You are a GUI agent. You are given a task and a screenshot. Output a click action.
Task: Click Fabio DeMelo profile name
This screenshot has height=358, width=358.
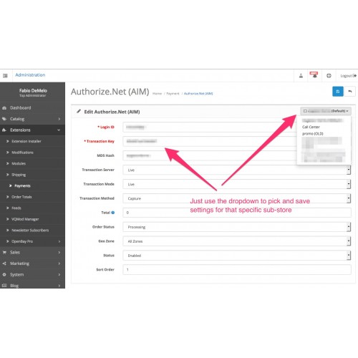point(33,90)
